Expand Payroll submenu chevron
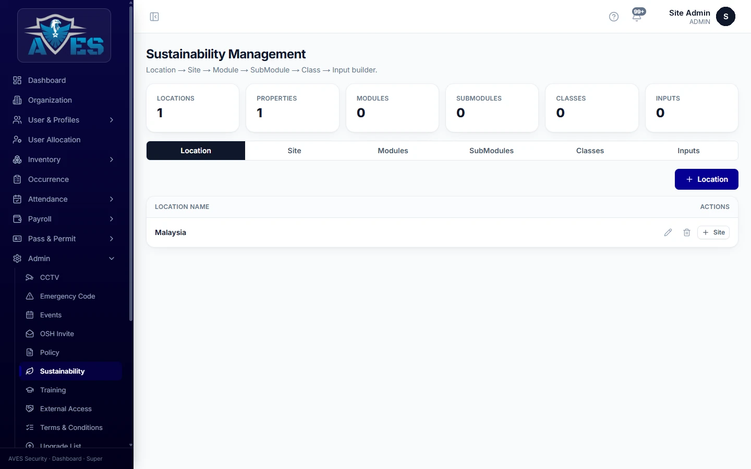This screenshot has height=469, width=751. [112, 219]
